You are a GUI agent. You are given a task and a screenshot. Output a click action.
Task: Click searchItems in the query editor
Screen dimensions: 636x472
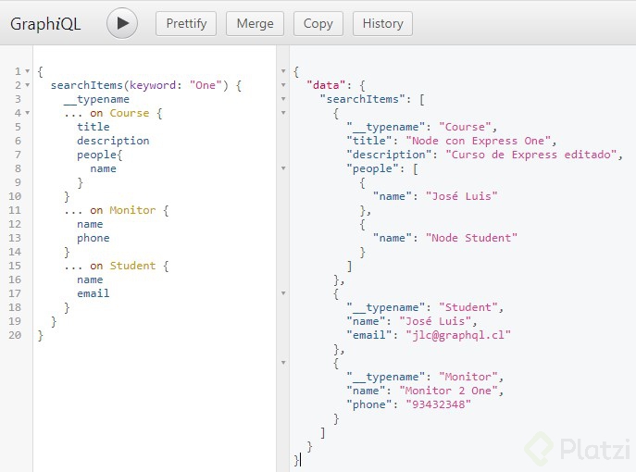point(86,85)
